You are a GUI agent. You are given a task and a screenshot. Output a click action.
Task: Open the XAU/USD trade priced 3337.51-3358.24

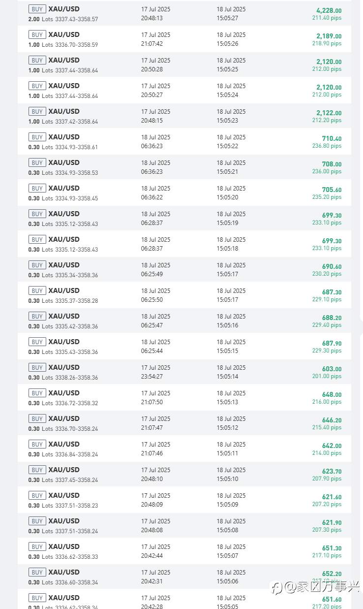coord(184,525)
